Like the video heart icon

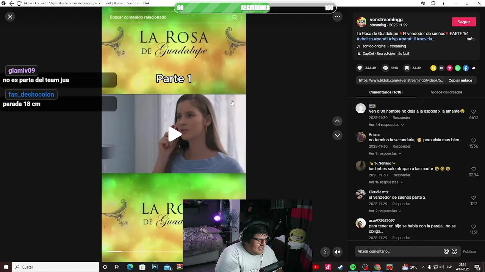point(360,68)
